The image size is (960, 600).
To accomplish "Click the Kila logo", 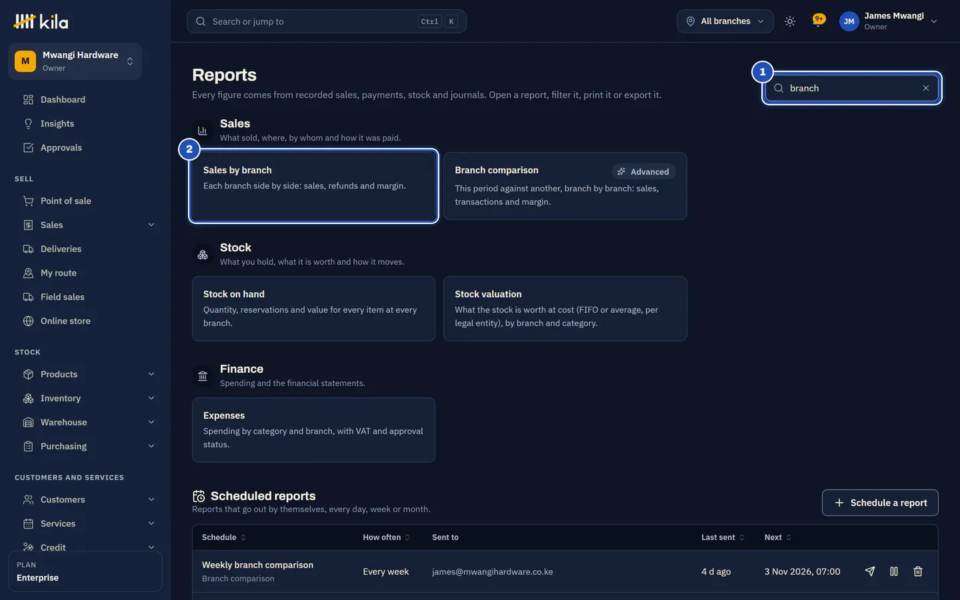I will [x=41, y=21].
